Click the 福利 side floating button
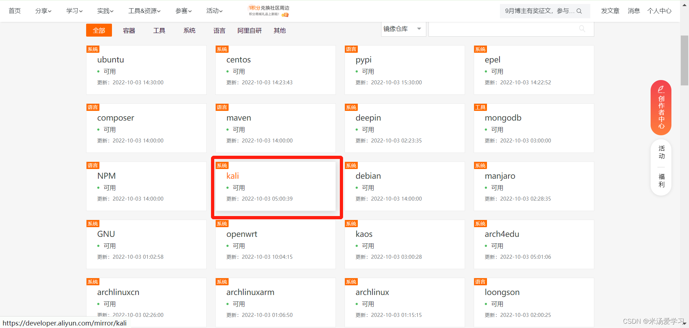The width and height of the screenshot is (689, 328). pos(661,181)
